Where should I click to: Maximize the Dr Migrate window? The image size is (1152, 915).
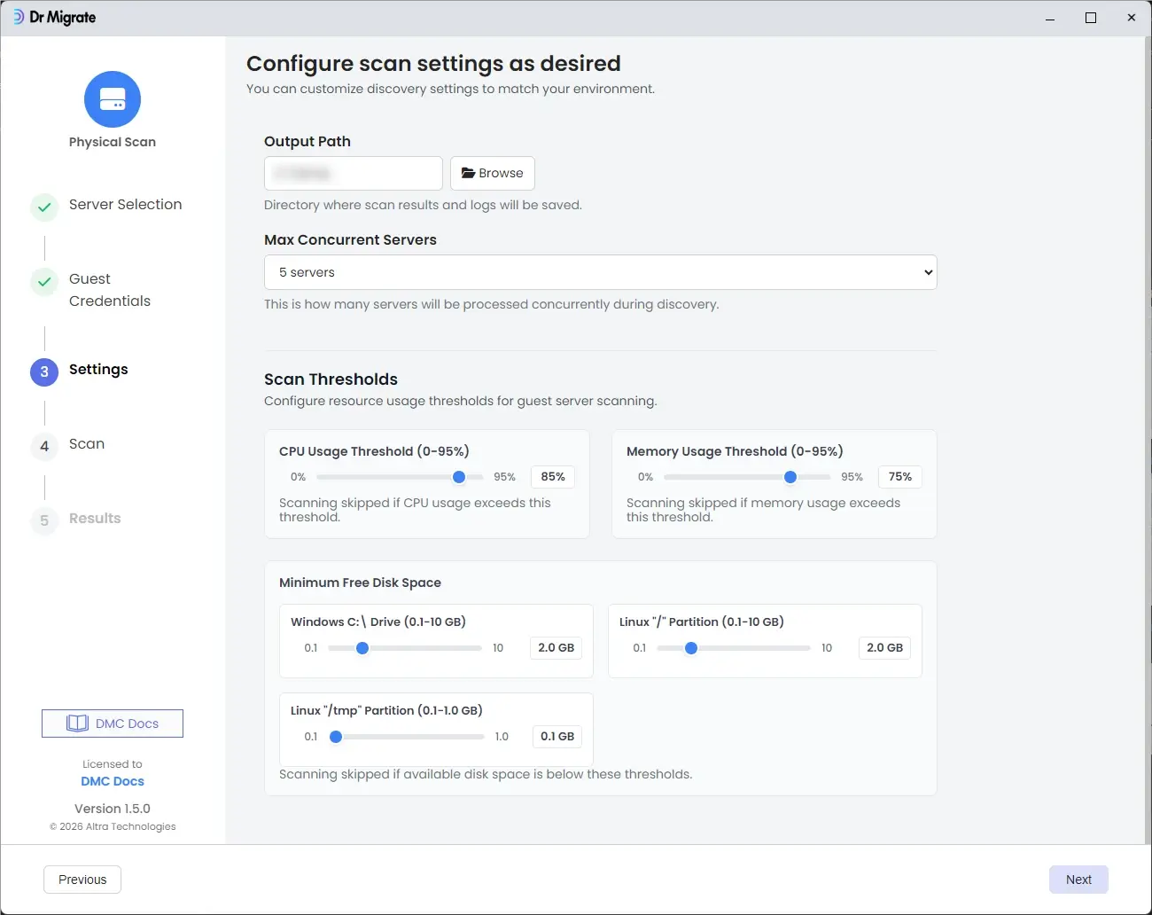tap(1091, 18)
